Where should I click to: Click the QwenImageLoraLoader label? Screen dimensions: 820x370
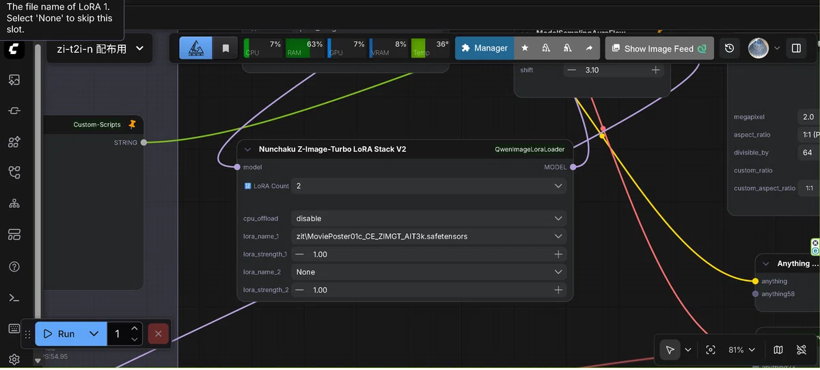(x=530, y=149)
